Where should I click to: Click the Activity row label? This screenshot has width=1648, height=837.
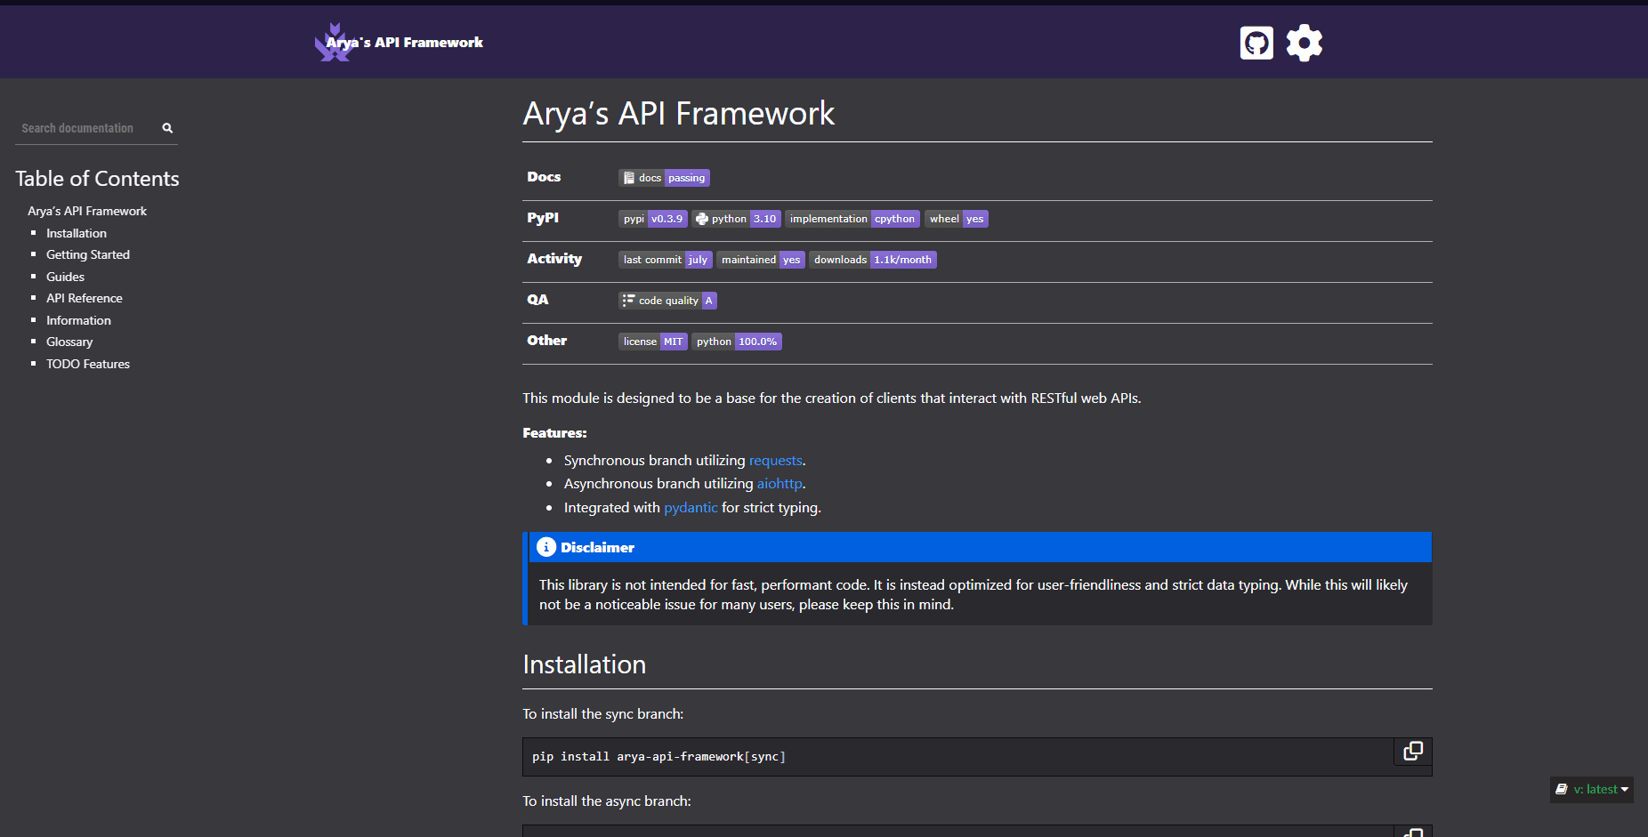coord(554,259)
